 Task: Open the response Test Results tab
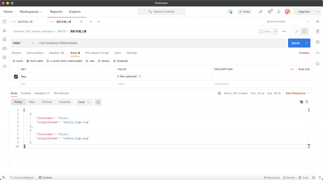pos(61,93)
